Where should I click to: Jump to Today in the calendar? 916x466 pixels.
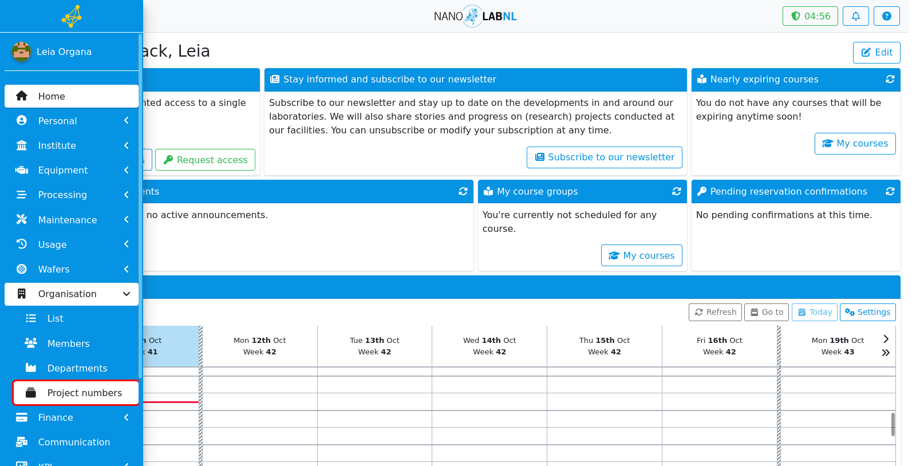pos(815,312)
